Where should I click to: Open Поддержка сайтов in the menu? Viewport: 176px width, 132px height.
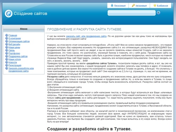(18, 56)
